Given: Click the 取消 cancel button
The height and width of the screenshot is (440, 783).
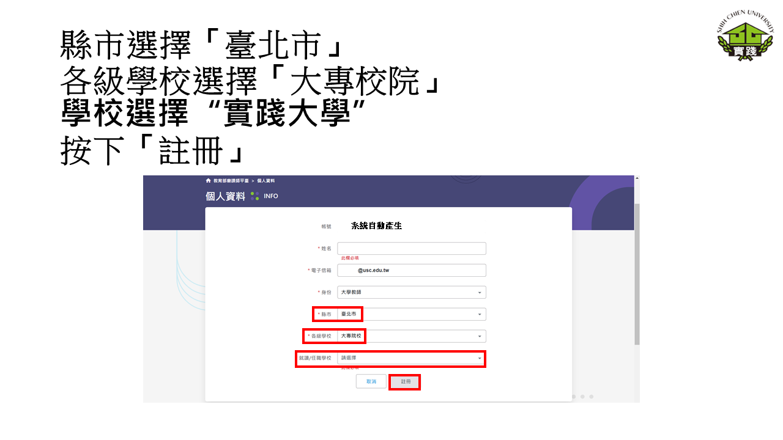Looking at the screenshot, I should 371,381.
